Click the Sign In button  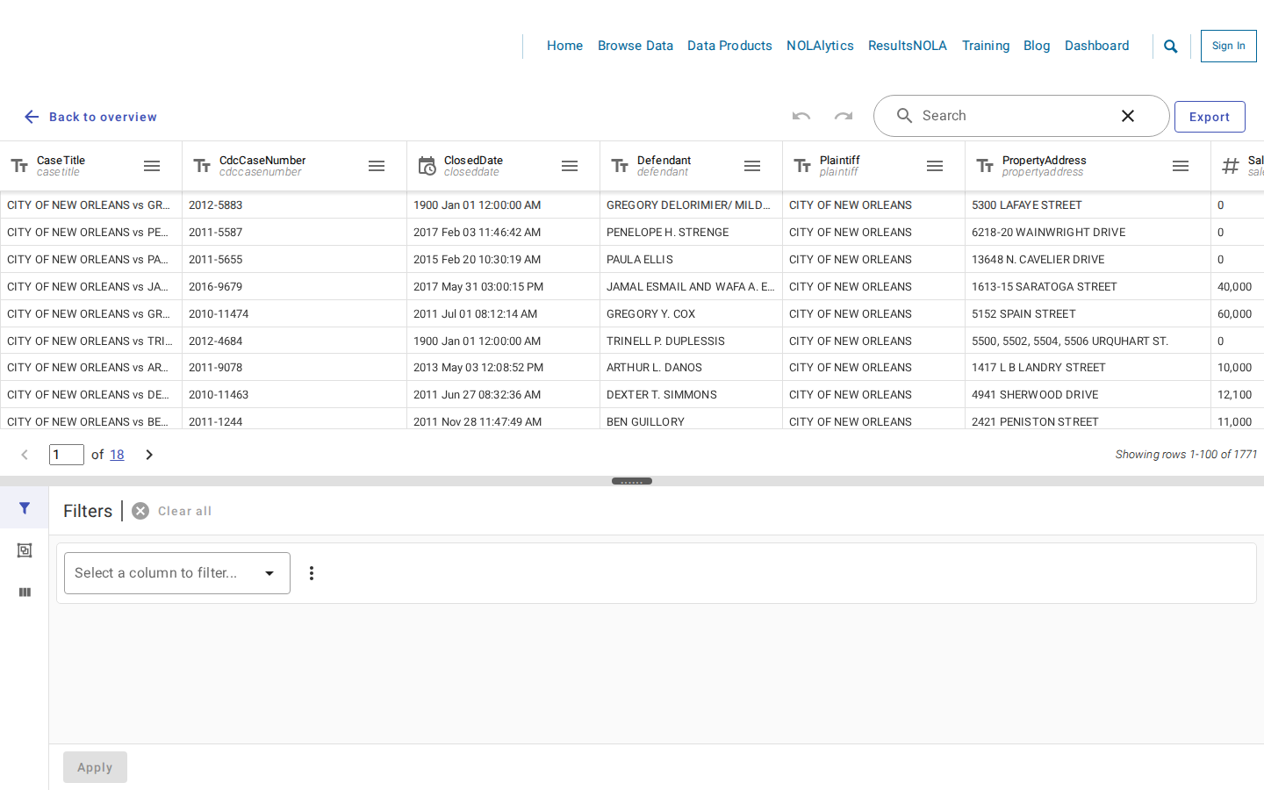(x=1229, y=46)
